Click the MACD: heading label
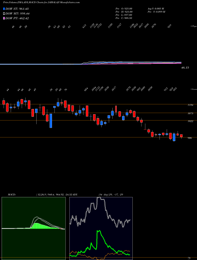 coord(11,194)
